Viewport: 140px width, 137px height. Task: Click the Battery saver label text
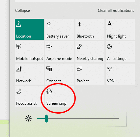(x=58, y=36)
